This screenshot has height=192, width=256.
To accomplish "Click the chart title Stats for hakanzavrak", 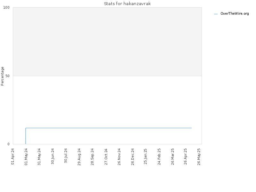I will (127, 4).
